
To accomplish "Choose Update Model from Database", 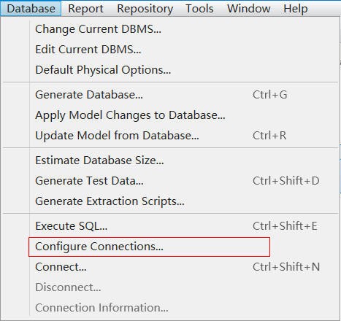I will tap(170, 136).
